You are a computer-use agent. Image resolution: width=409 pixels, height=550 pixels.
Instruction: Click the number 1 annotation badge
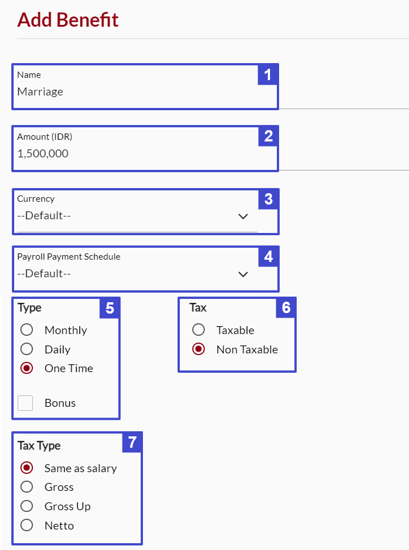(x=268, y=74)
